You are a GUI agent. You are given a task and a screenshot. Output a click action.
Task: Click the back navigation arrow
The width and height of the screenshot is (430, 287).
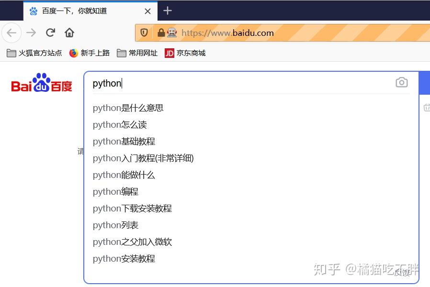11,33
